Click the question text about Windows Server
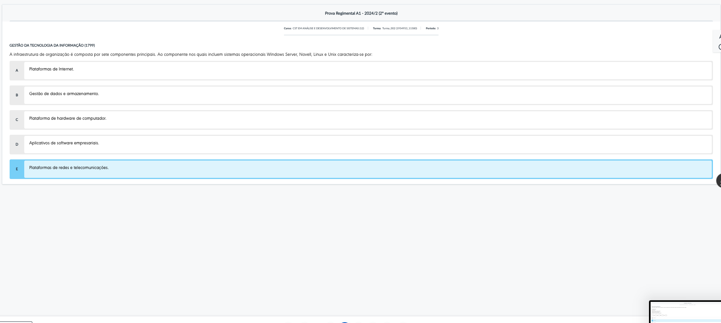This screenshot has width=721, height=323. [x=191, y=55]
